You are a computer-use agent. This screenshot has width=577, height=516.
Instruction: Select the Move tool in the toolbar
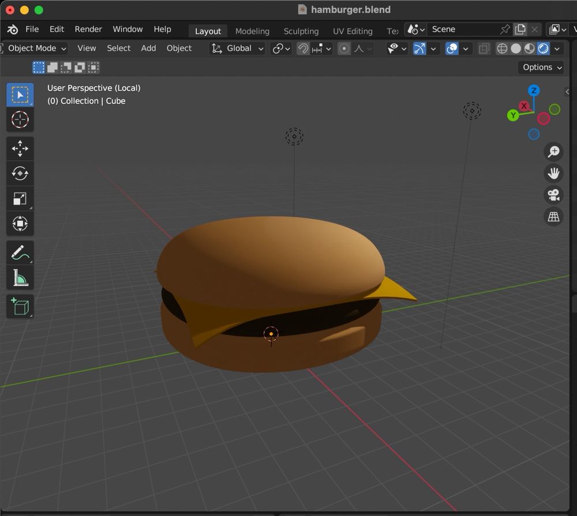(x=20, y=148)
